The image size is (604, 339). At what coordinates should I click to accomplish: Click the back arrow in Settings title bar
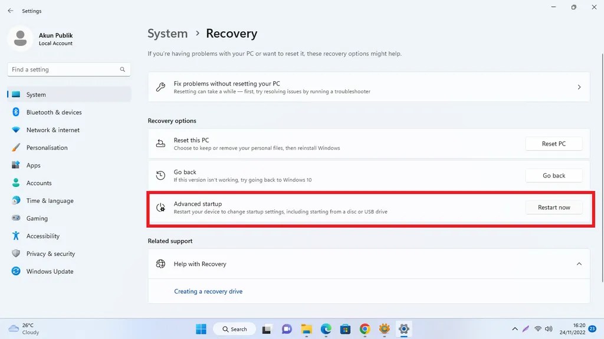click(11, 11)
